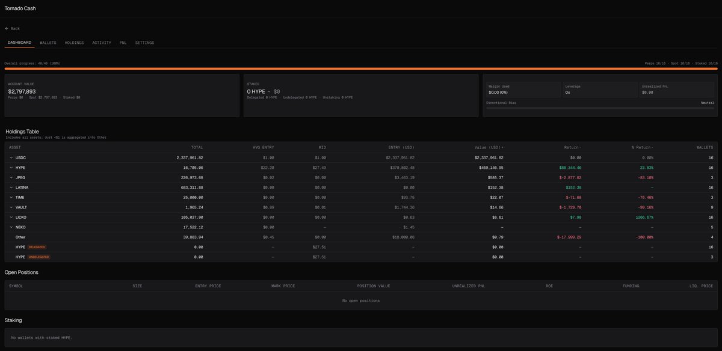The width and height of the screenshot is (722, 351).
Task: Click the orange overall progress bar
Action: tap(361, 69)
